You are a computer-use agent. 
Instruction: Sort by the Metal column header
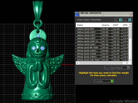coord(88,25)
